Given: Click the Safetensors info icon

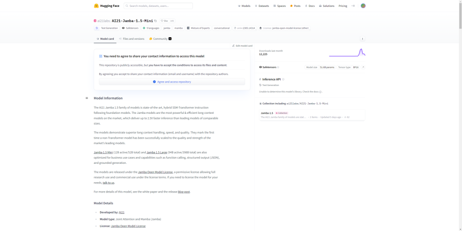Looking at the screenshot, I should [x=278, y=67].
